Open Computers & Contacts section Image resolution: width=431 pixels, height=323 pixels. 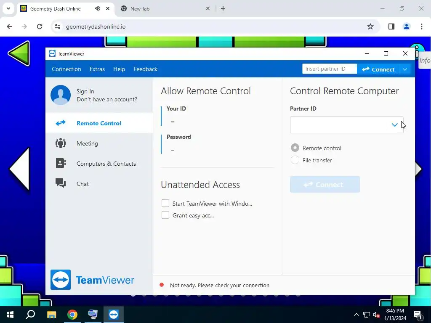[99, 164]
